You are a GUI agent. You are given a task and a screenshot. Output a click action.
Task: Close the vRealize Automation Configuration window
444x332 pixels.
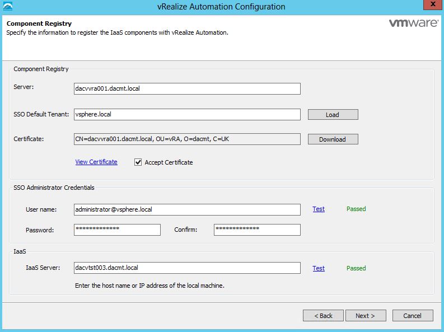pyautogui.click(x=433, y=5)
